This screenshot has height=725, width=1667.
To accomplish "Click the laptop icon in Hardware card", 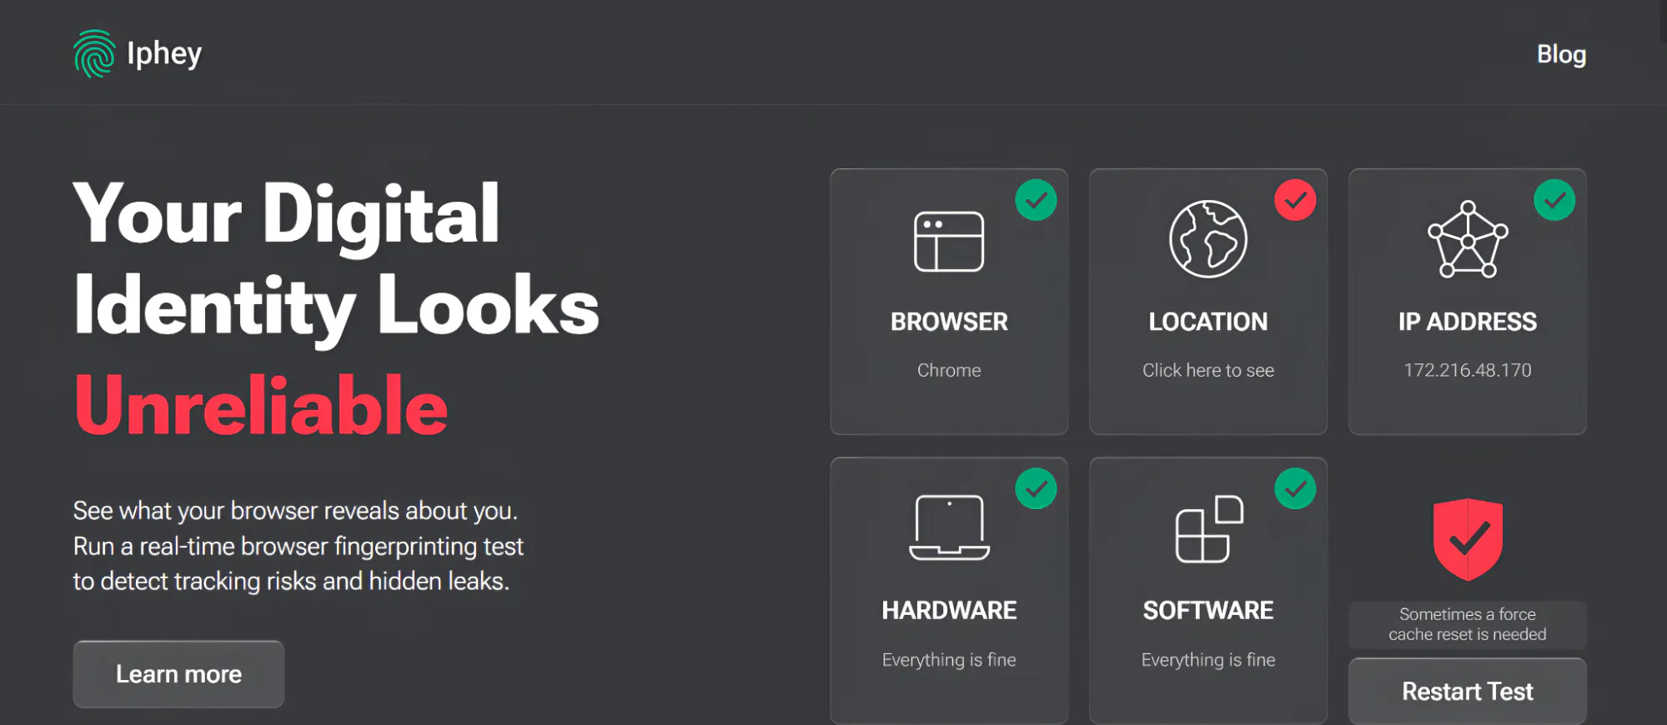I will tap(949, 527).
